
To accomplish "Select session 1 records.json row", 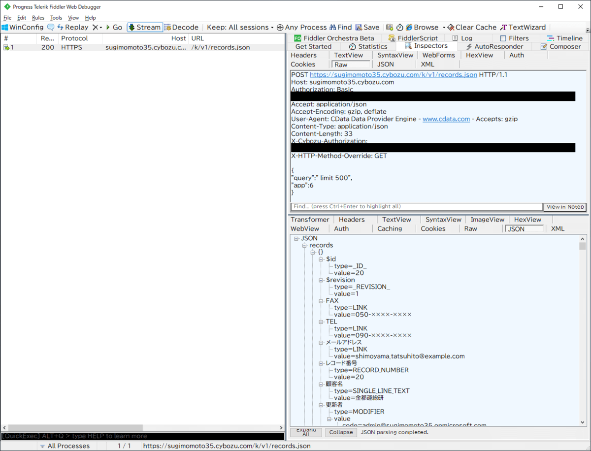I will click(143, 48).
